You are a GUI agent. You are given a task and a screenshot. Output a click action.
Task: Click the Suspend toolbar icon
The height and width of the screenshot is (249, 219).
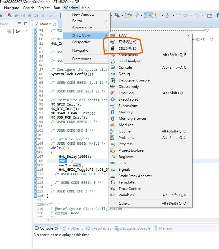23,15
